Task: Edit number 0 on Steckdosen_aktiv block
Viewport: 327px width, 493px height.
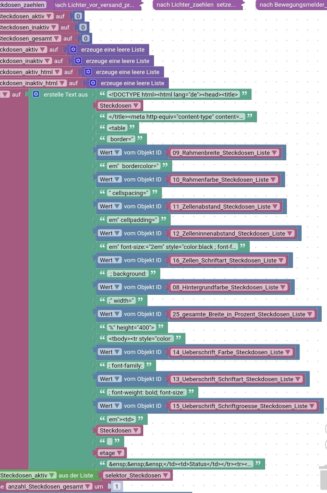Action: [78, 16]
